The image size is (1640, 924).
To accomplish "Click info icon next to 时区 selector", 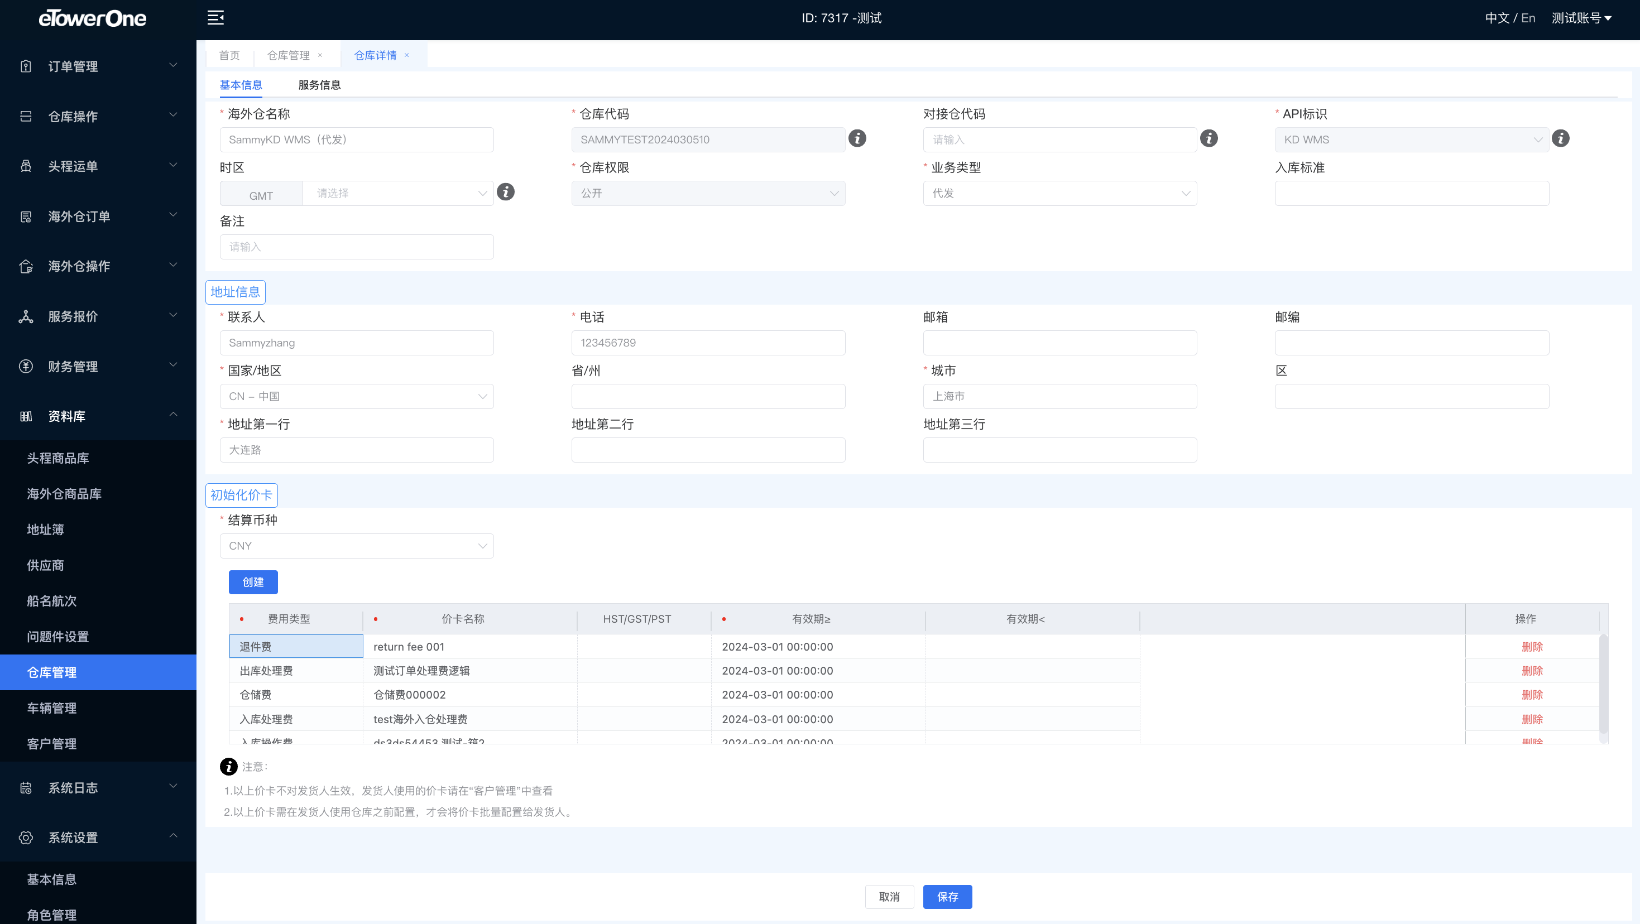I will 506,191.
